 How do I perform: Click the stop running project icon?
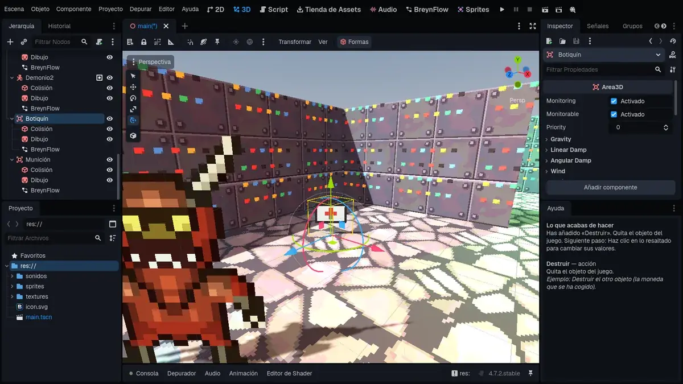(529, 10)
